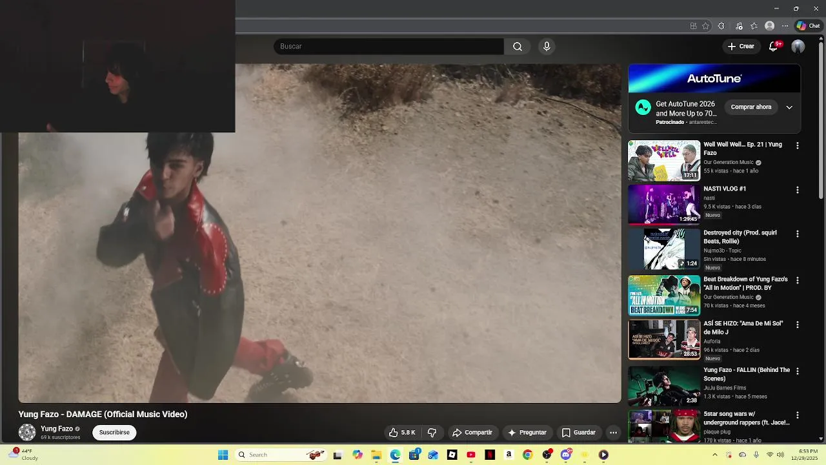Open options for Destroyed city video
The image size is (826, 465).
(798, 234)
